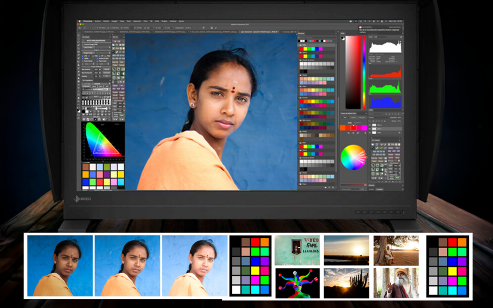
Task: Commit the transform with the checkmark icon
Action: [216, 28]
